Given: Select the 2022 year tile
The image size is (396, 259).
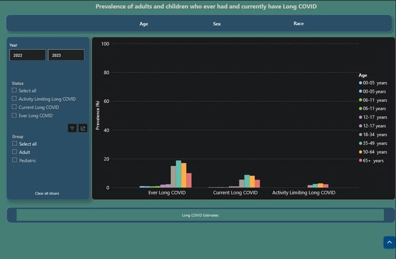Looking at the screenshot, I should 28,55.
